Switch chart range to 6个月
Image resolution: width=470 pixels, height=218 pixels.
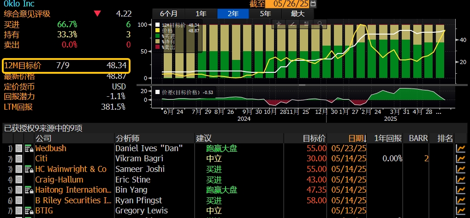point(169,13)
